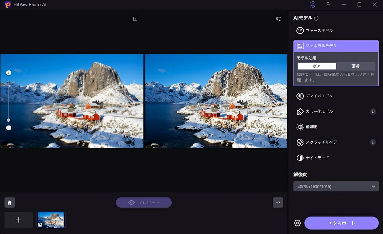The height and width of the screenshot is (234, 383).
Task: Click the zoom out minus icon
Action: tap(9, 128)
